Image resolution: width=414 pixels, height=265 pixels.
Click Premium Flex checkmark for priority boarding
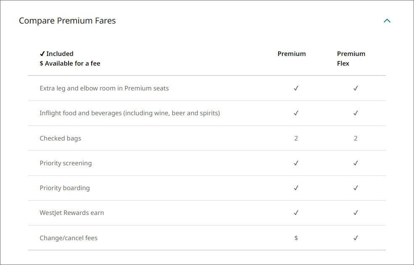(356, 188)
